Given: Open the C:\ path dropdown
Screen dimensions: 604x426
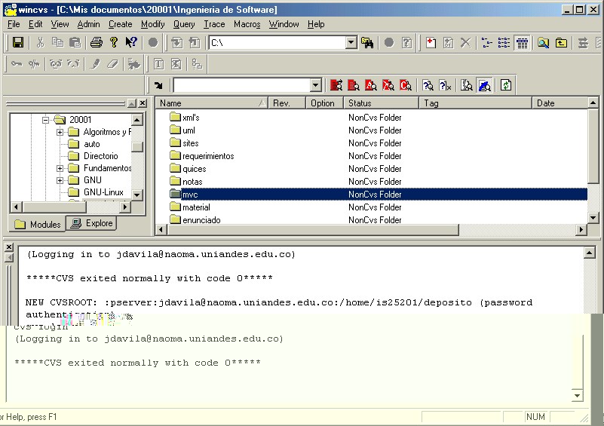Looking at the screenshot, I should coord(351,43).
